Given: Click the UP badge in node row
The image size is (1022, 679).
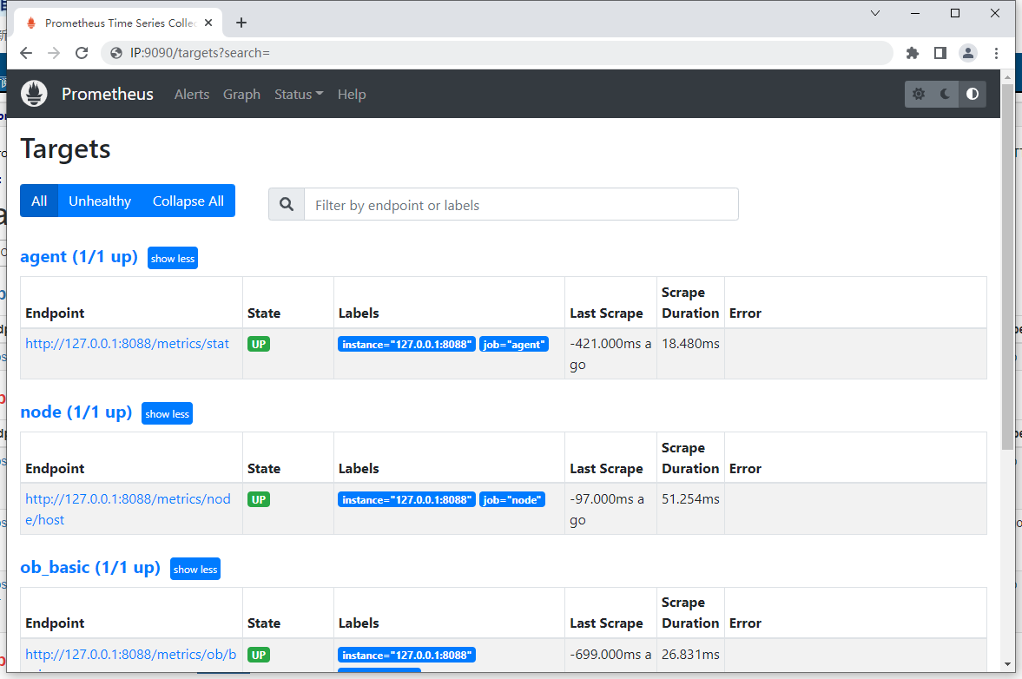Looking at the screenshot, I should [x=259, y=499].
